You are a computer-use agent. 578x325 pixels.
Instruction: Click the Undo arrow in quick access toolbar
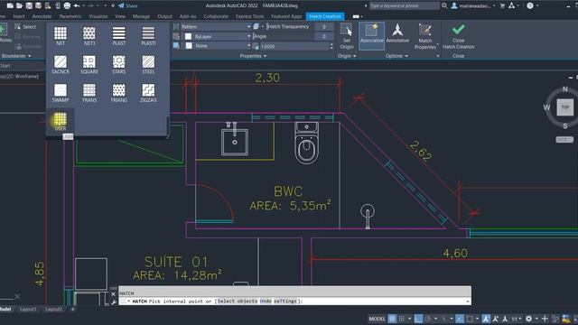tap(77, 5)
